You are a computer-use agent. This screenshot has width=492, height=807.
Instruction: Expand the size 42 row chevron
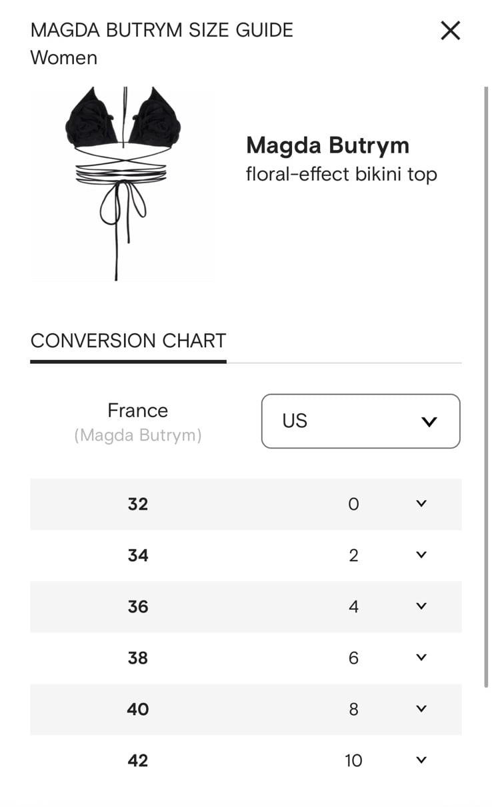pos(421,760)
